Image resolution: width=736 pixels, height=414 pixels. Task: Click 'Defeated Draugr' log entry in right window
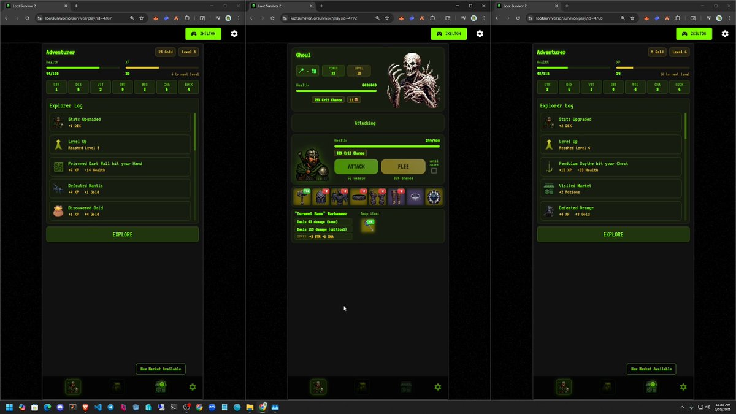[x=611, y=210]
